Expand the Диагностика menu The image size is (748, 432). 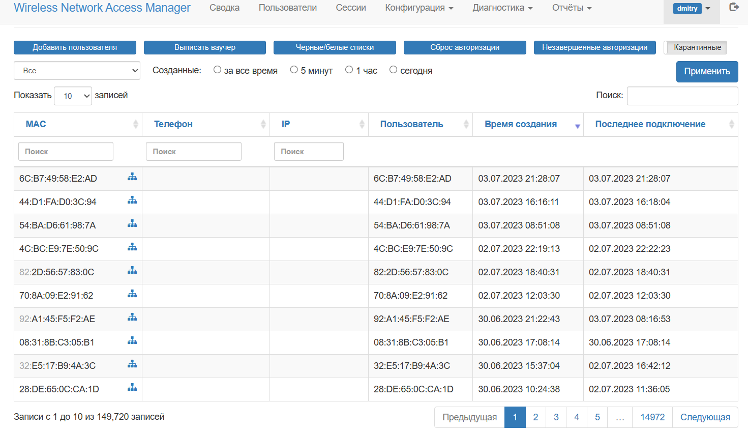point(502,8)
